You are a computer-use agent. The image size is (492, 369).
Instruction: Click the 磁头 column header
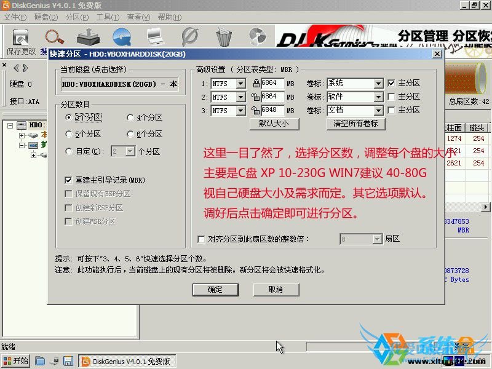[x=477, y=128]
